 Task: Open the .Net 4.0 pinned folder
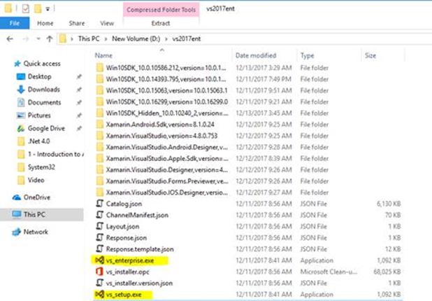point(39,141)
